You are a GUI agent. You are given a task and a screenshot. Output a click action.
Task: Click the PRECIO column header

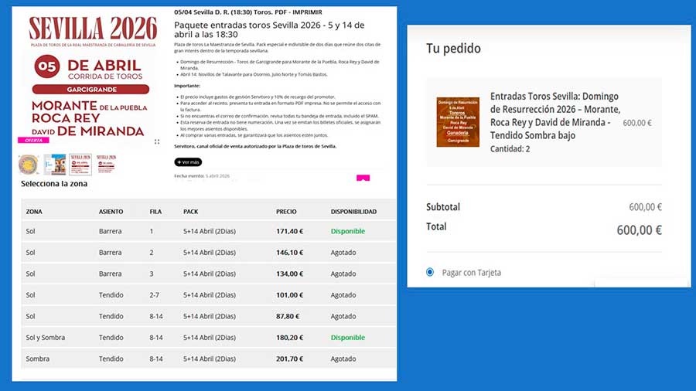[x=286, y=211]
